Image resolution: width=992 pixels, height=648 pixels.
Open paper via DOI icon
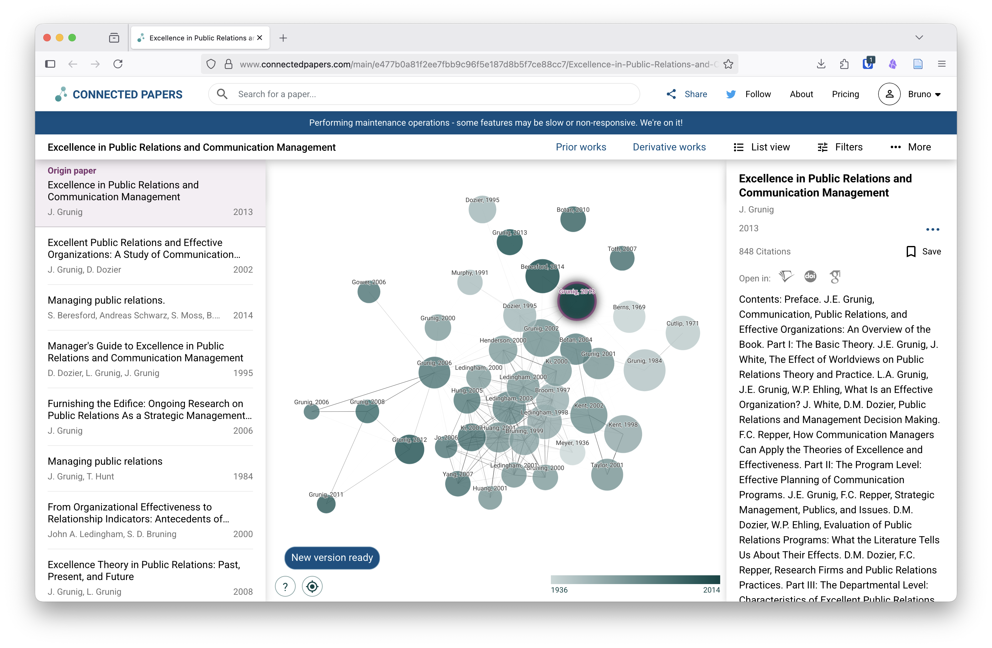810,276
